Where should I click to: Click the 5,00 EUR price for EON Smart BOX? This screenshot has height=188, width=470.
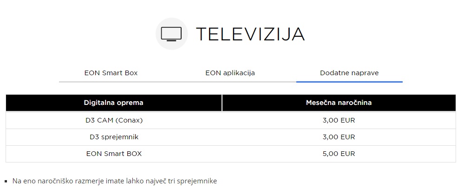[x=339, y=154]
